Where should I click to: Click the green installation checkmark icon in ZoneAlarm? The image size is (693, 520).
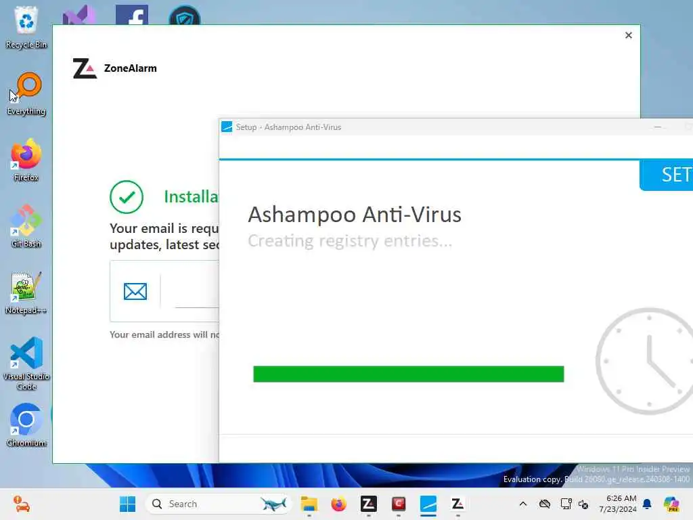pos(127,197)
